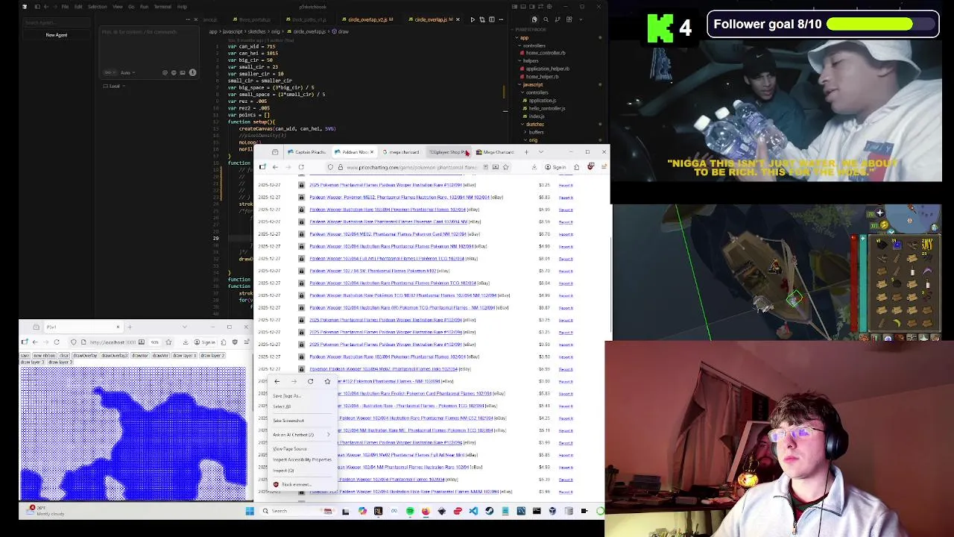This screenshot has height=537, width=954.
Task: Click the 90% zoom indicator in the P5v1 browser
Action: tap(154, 342)
